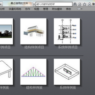Open the Communication Center satellite icon
The width and height of the screenshot is (95, 95).
(80, 4)
